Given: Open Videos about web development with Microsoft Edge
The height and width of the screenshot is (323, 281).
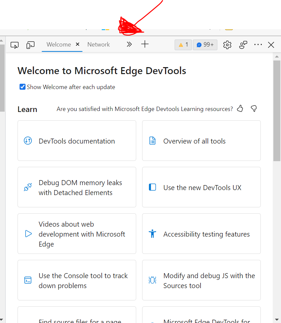Looking at the screenshot, I should point(77,234).
